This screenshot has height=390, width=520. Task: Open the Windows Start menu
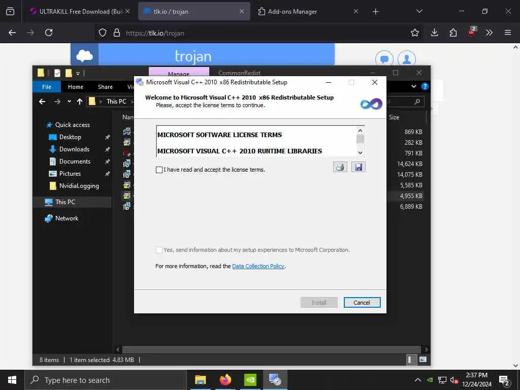point(12,380)
